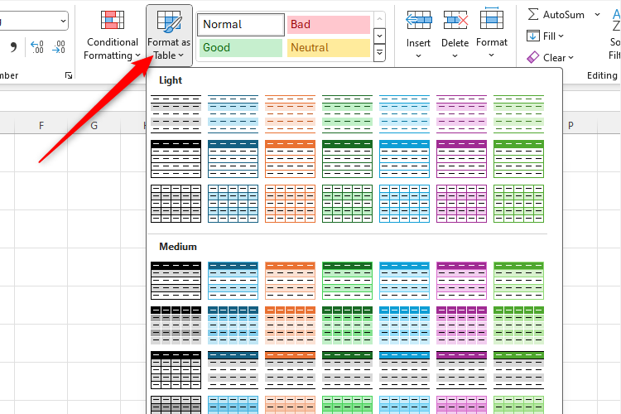Screen dimensions: 621x414
Task: Select first-row Medium orange table style
Action: tap(291, 281)
